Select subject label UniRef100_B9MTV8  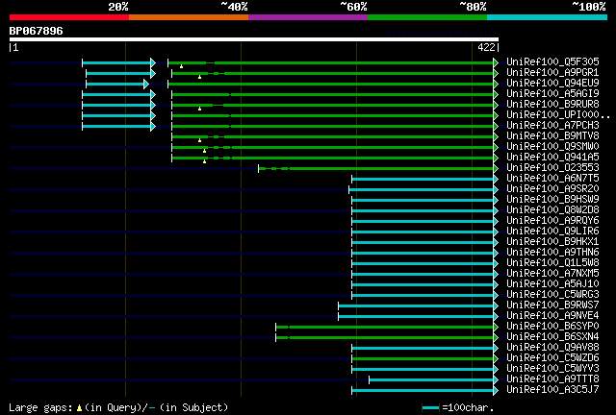point(552,135)
